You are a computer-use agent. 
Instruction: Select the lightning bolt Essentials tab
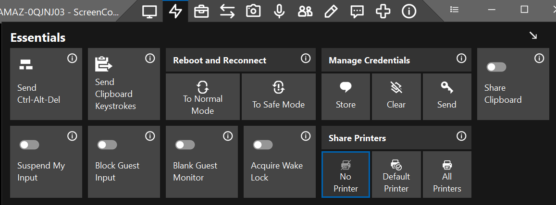[175, 12]
